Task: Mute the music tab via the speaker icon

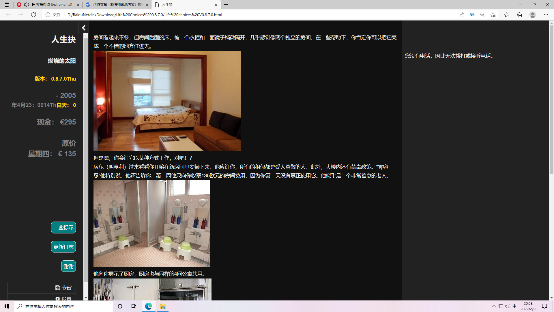Action: [x=27, y=5]
